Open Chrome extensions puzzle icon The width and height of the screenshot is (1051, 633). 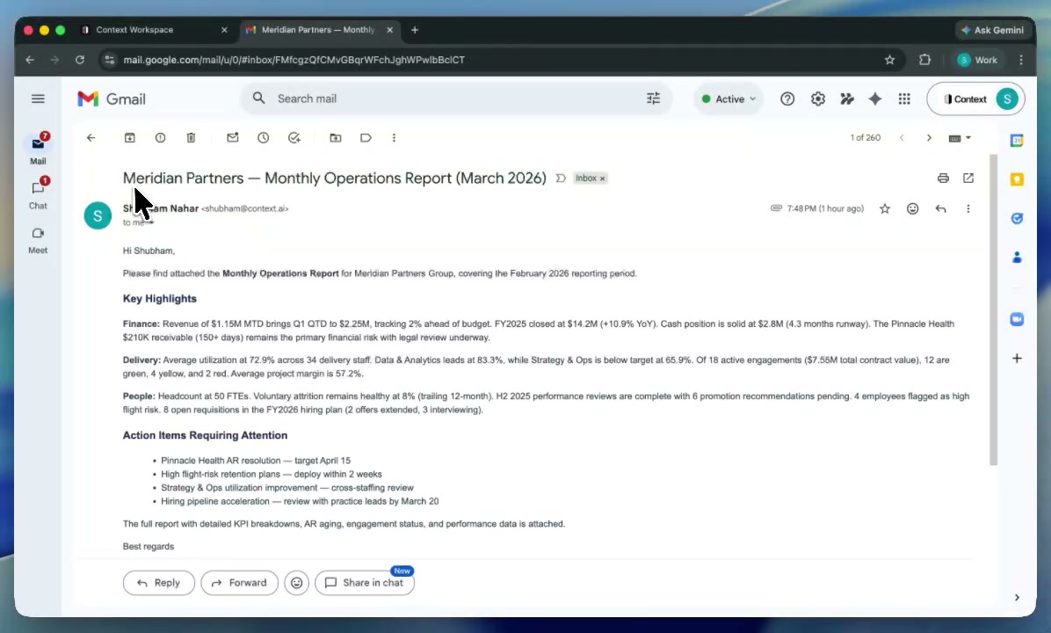coord(925,60)
